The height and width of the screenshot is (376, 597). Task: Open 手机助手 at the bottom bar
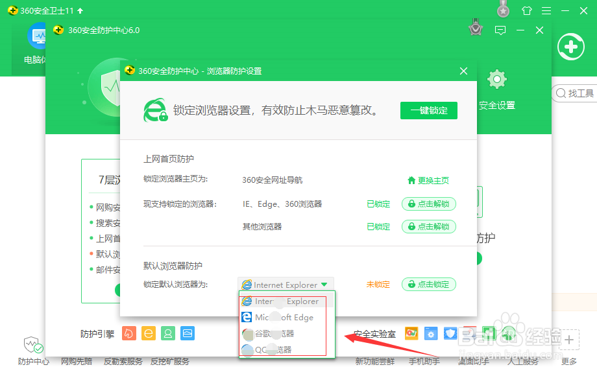point(424,361)
